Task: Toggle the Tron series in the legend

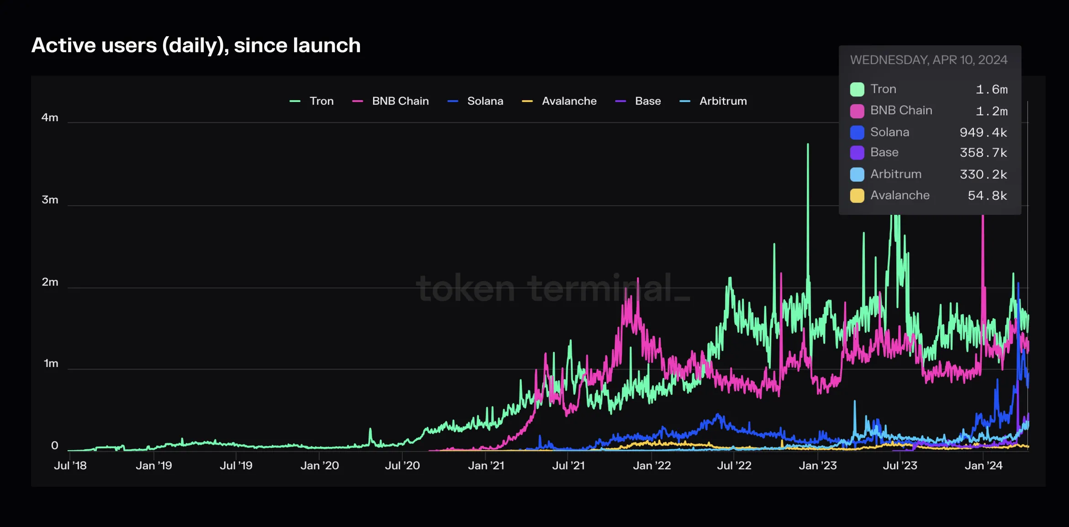Action: click(x=312, y=101)
